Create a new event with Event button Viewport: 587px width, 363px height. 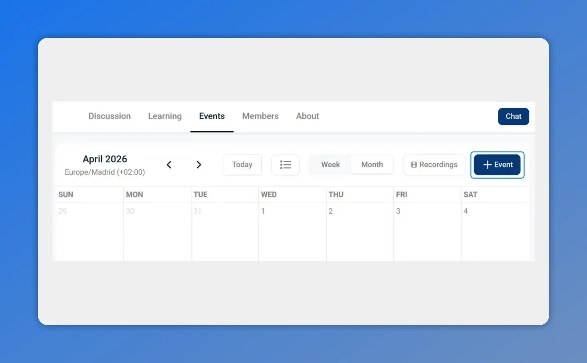tap(497, 165)
